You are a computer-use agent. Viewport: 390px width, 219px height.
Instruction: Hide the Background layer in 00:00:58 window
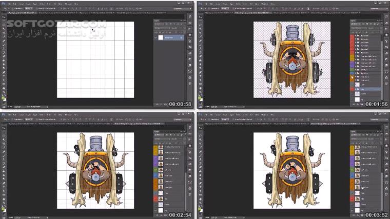point(155,37)
